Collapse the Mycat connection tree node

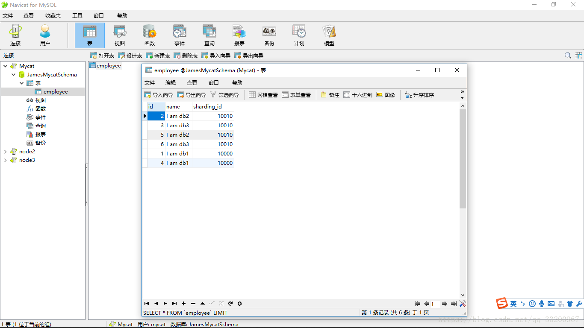6,66
